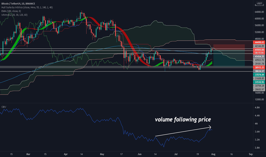Select the Ichimoku (20, 30, 120, 60) legend
The width and height of the screenshot is (266, 157).
(x=15, y=15)
